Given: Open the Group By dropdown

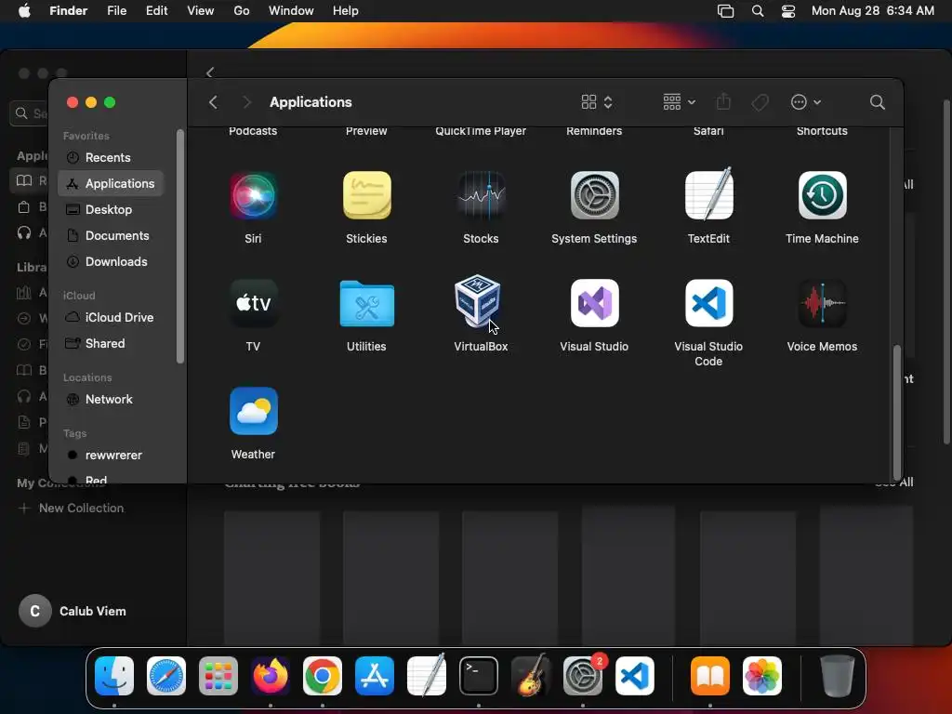Looking at the screenshot, I should coord(680,102).
